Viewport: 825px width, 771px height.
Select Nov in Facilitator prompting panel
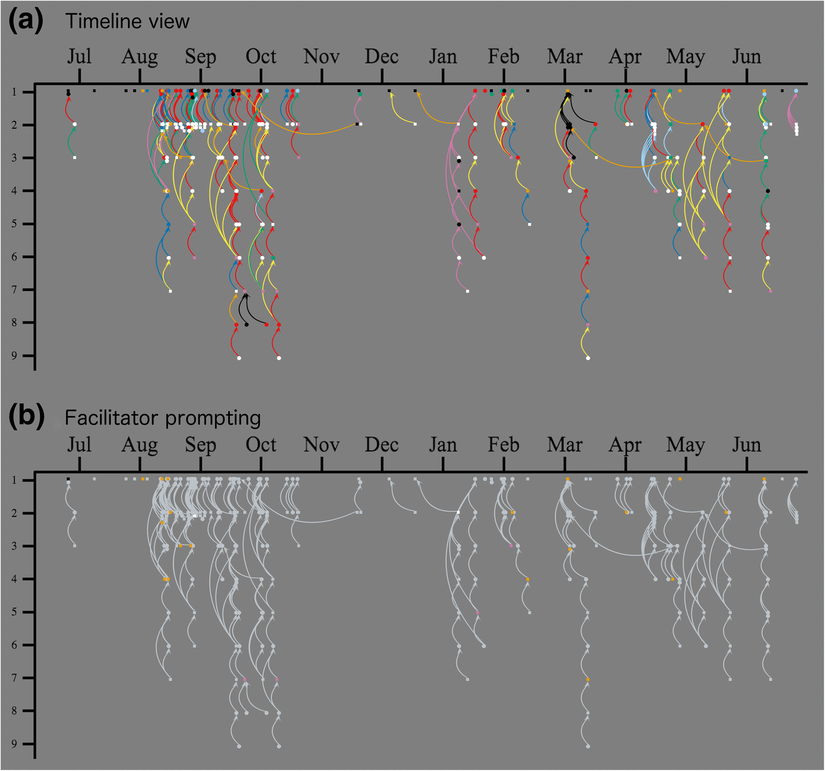322,445
